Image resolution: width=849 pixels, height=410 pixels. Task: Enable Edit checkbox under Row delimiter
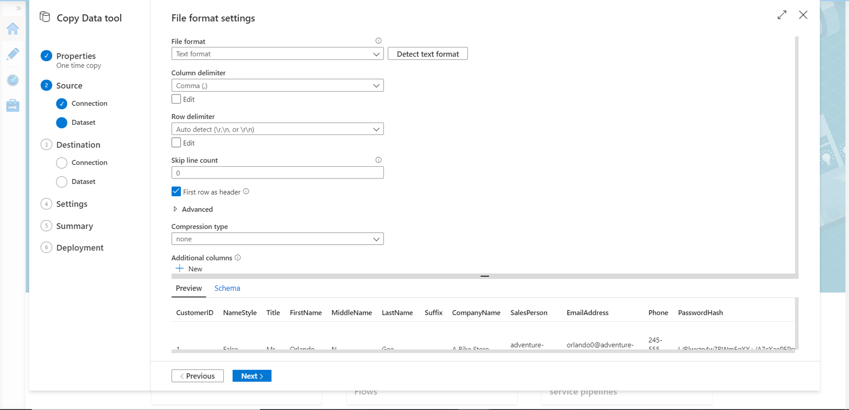(176, 143)
